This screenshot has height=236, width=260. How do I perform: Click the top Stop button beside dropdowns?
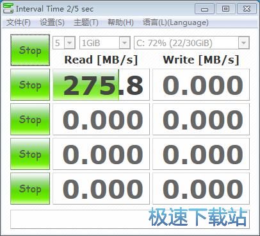(30, 50)
